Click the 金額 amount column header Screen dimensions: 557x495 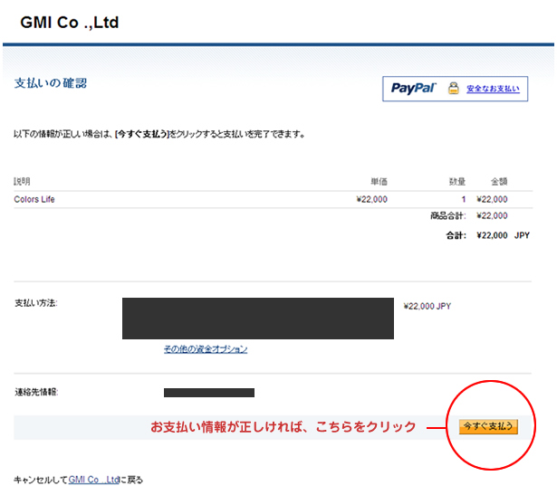(x=499, y=182)
